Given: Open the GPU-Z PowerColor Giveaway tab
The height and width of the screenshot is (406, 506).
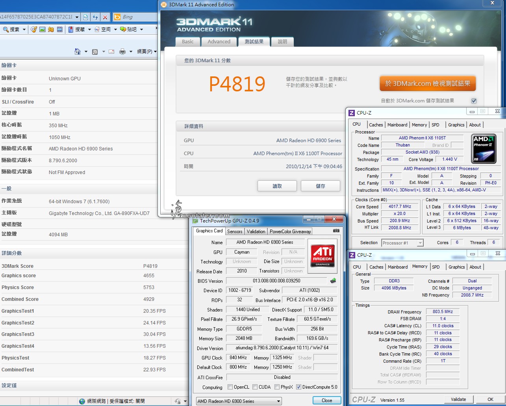Looking at the screenshot, I should pyautogui.click(x=290, y=232).
